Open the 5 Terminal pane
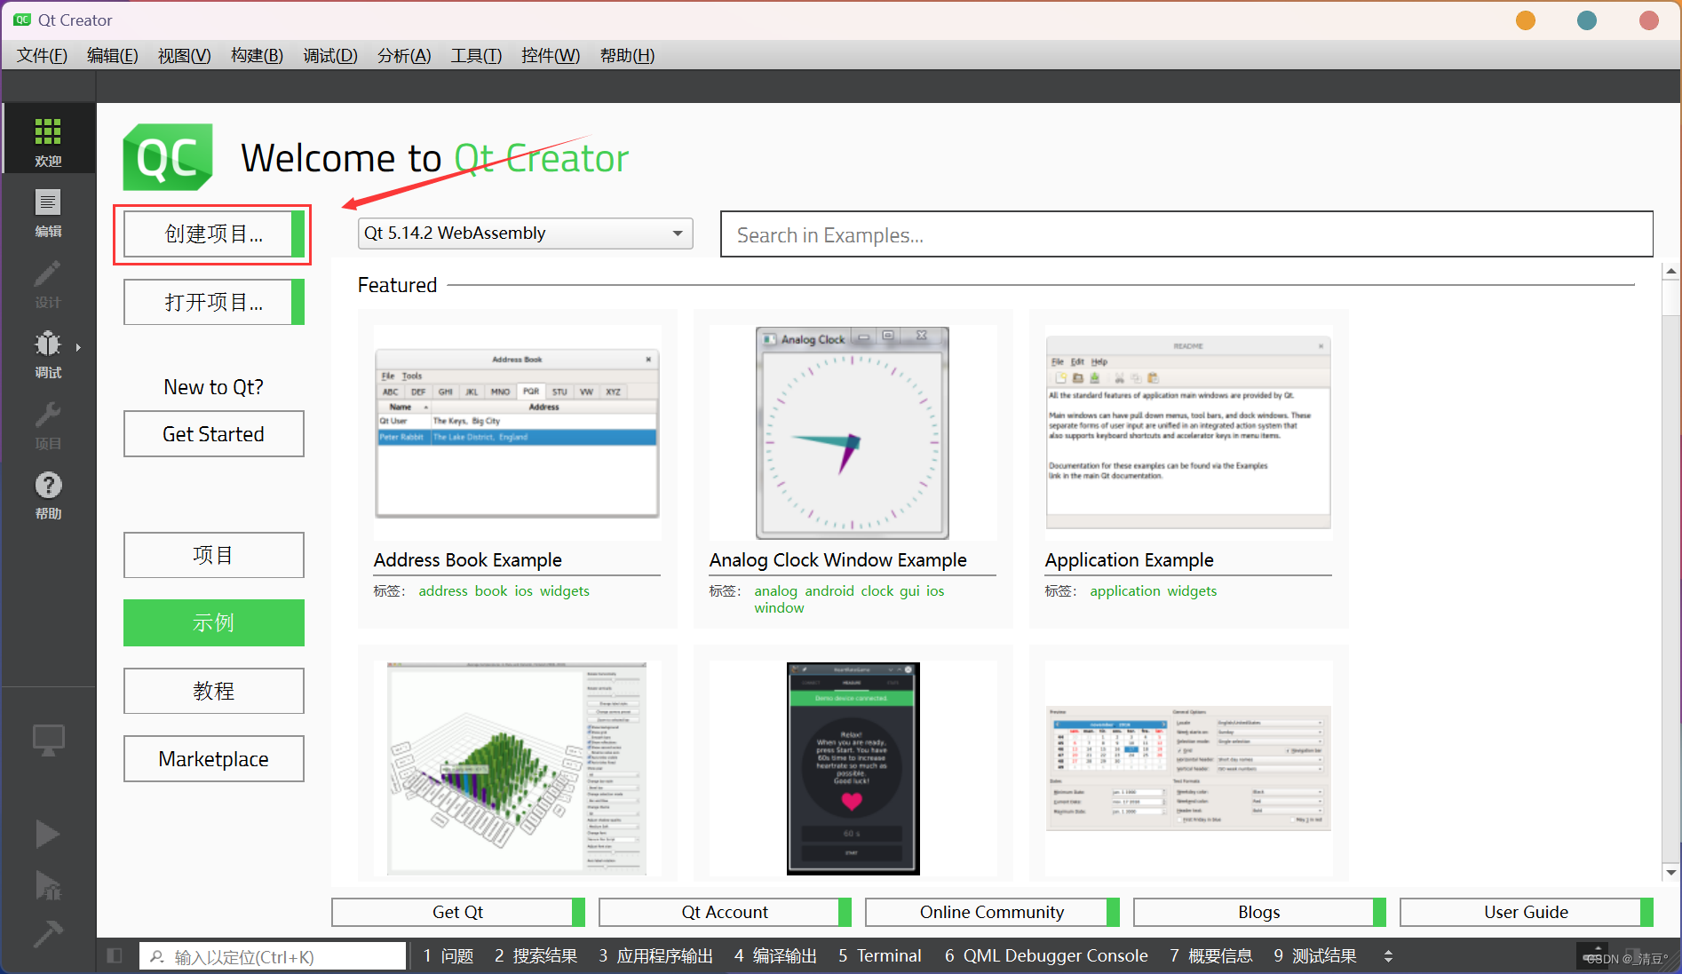The image size is (1682, 974). 880,956
